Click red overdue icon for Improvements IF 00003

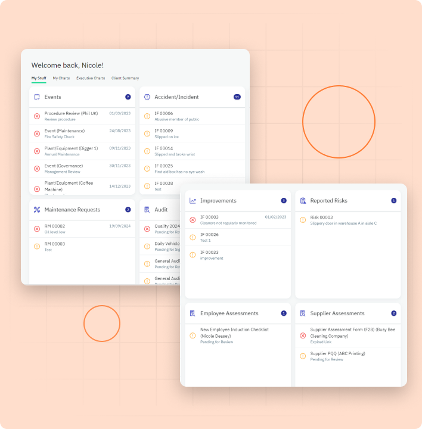click(193, 220)
